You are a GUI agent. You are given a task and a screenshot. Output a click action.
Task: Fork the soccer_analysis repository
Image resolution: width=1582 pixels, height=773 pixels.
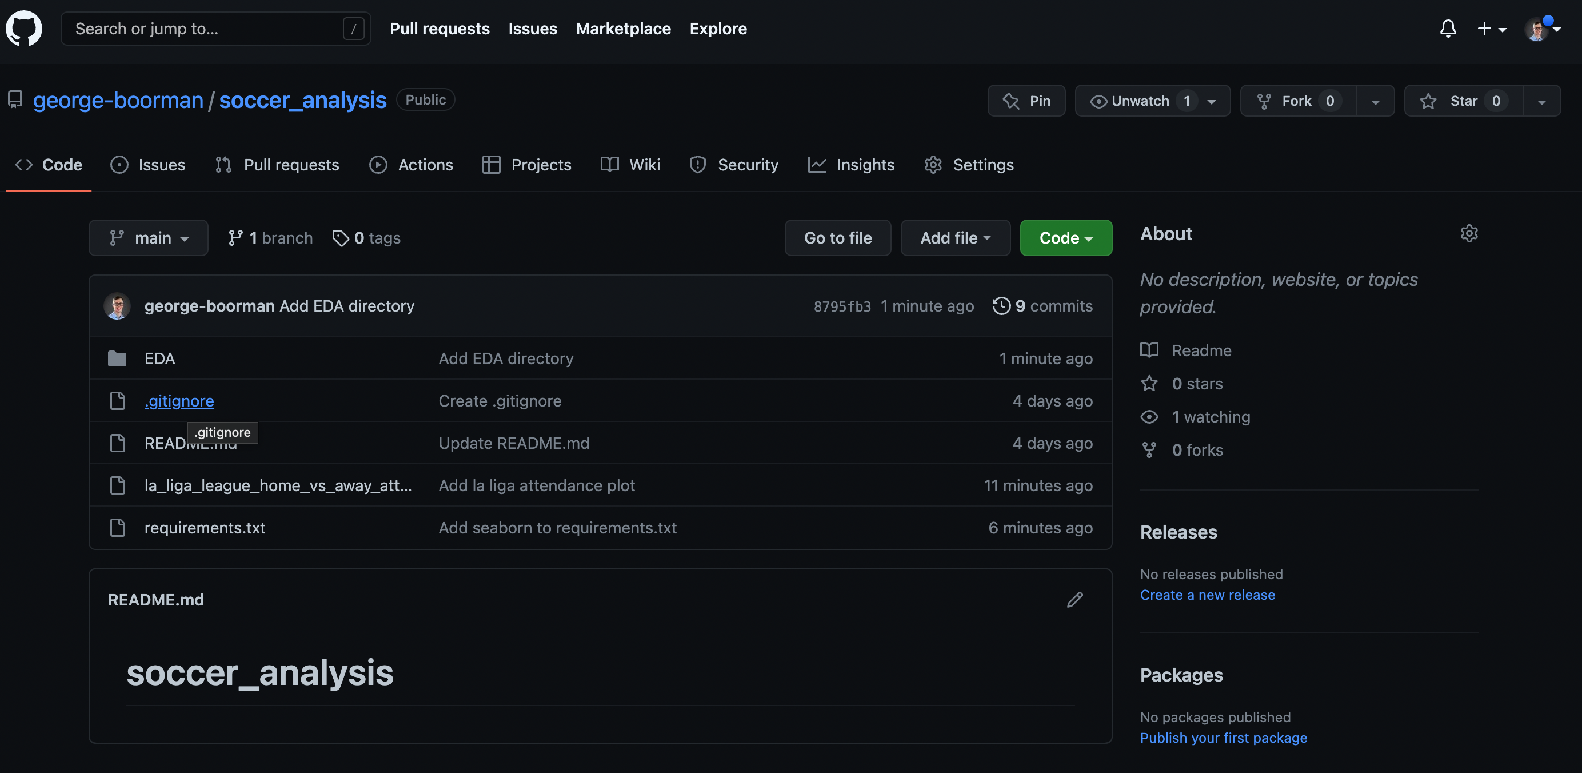click(1297, 101)
